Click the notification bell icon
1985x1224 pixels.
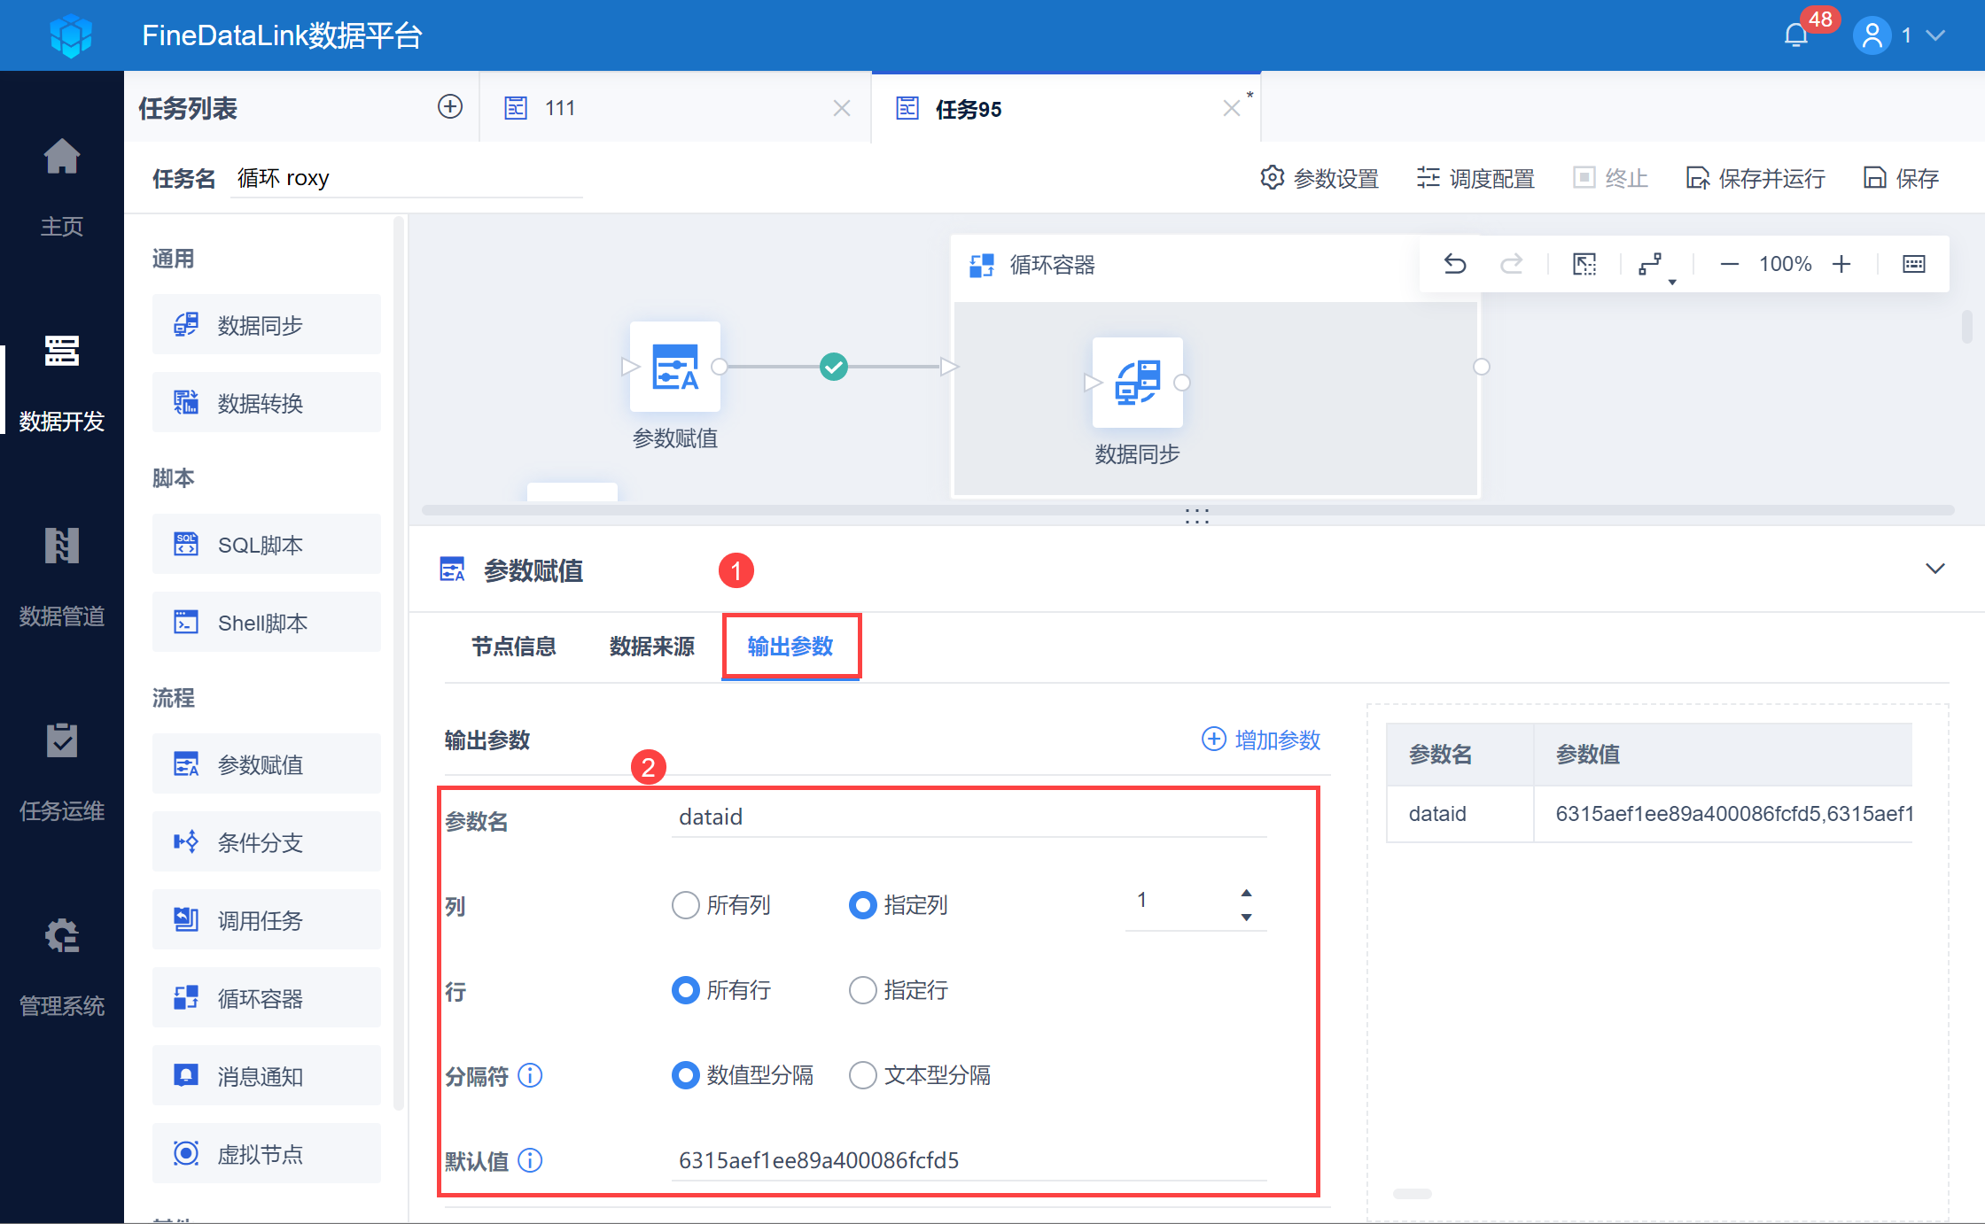coord(1795,35)
